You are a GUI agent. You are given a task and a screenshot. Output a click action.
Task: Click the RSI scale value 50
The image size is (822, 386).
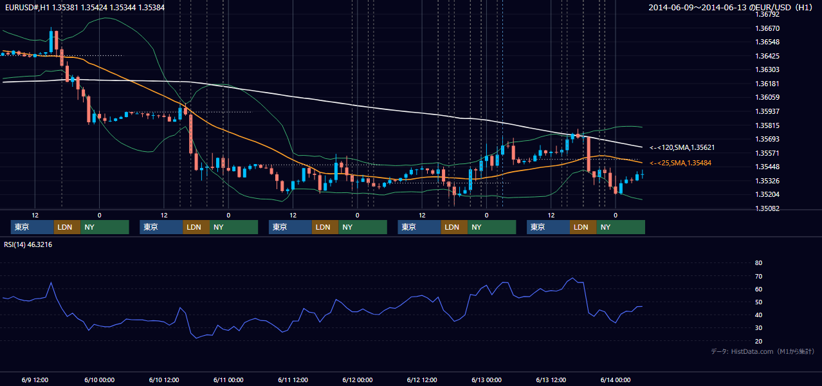tap(758, 302)
